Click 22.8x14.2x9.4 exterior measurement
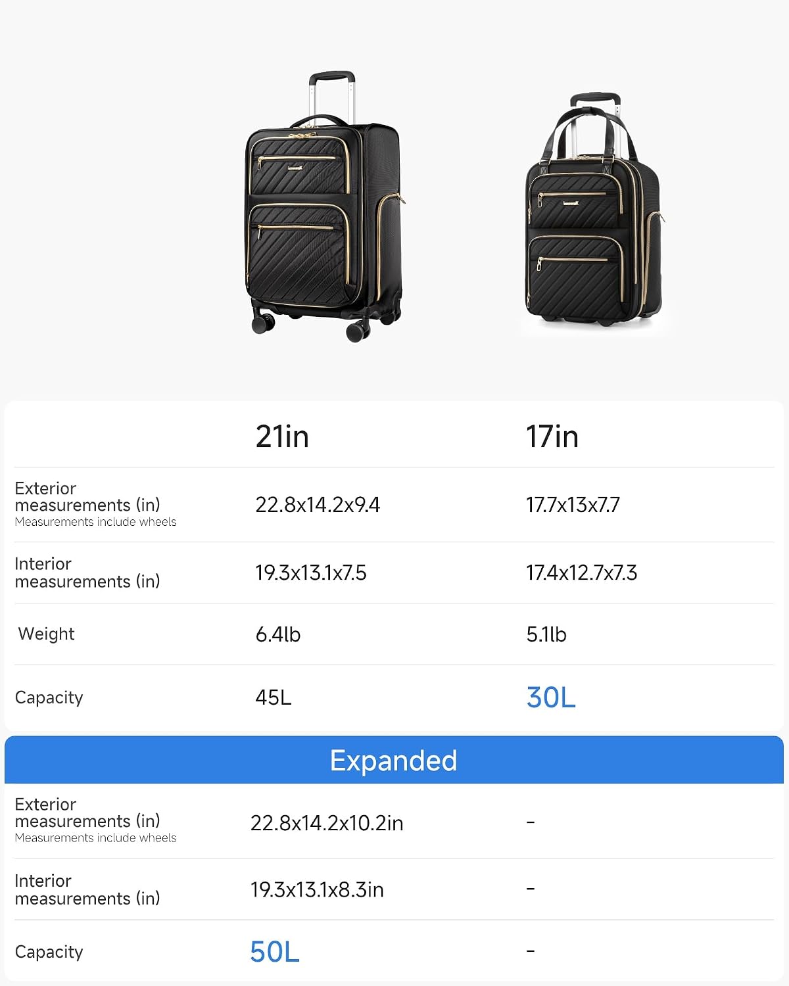789x986 pixels. [x=318, y=505]
